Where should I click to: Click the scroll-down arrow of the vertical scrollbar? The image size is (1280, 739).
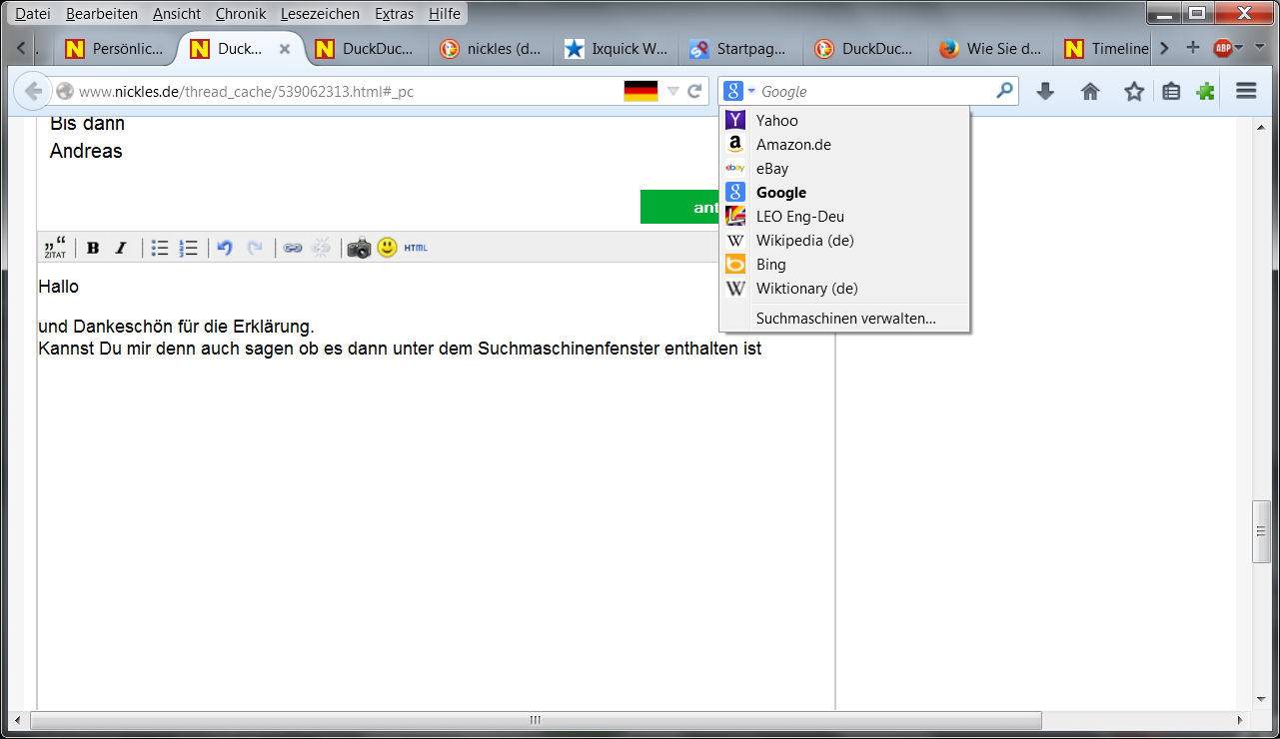coord(1262,699)
